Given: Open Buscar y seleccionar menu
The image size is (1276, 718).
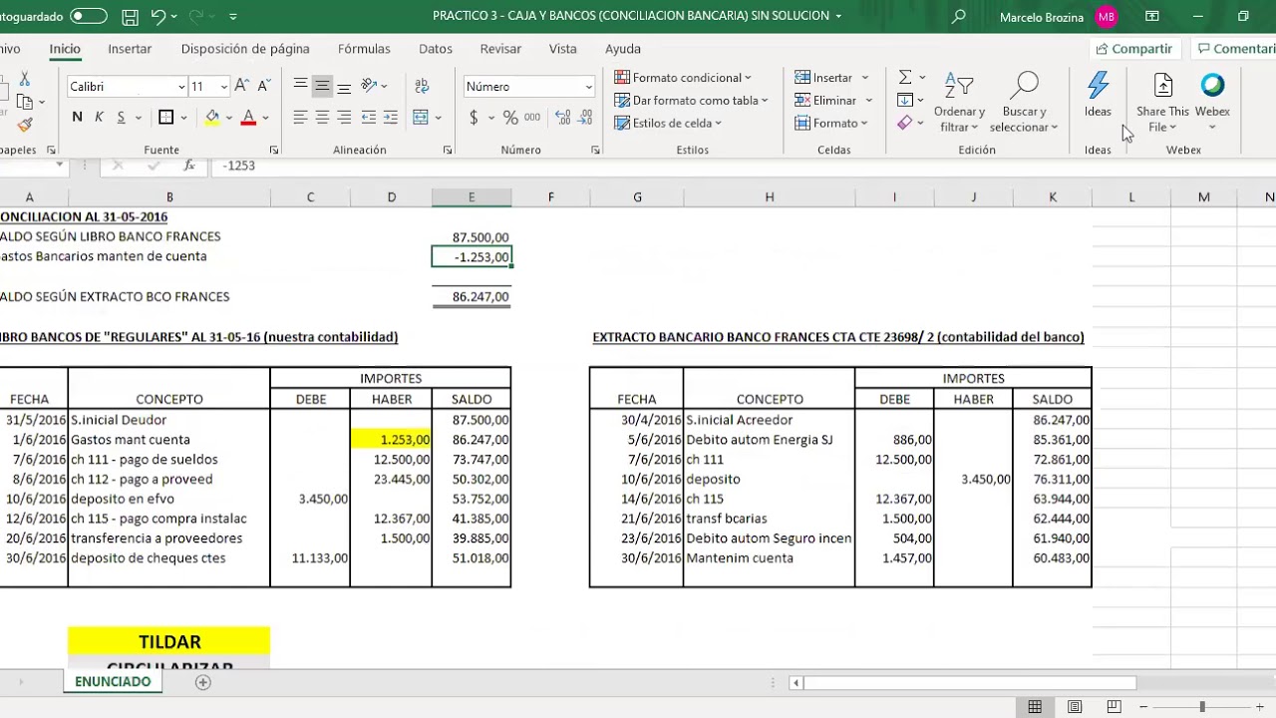Looking at the screenshot, I should pyautogui.click(x=1024, y=103).
